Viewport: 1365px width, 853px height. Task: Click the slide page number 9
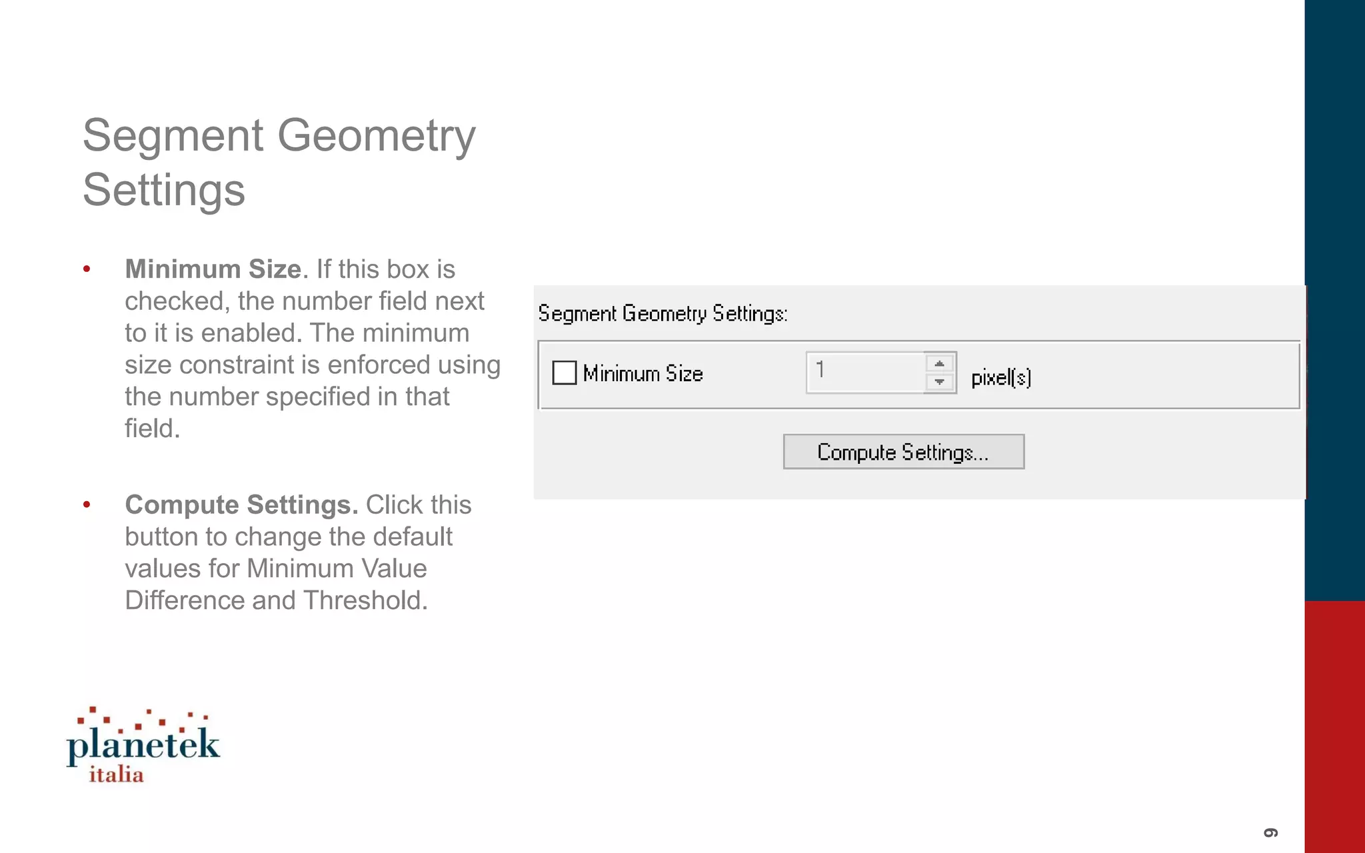pos(1271,832)
